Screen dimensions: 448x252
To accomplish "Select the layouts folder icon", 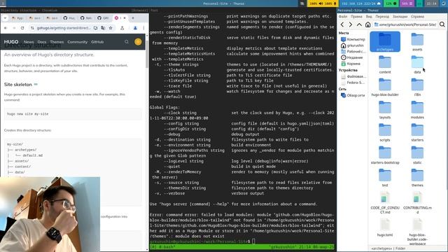I will click(385, 107).
